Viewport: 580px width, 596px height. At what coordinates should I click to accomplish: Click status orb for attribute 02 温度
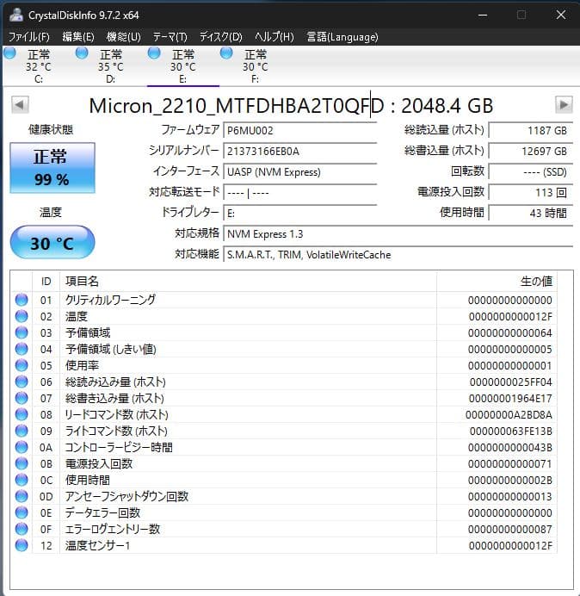(22, 316)
